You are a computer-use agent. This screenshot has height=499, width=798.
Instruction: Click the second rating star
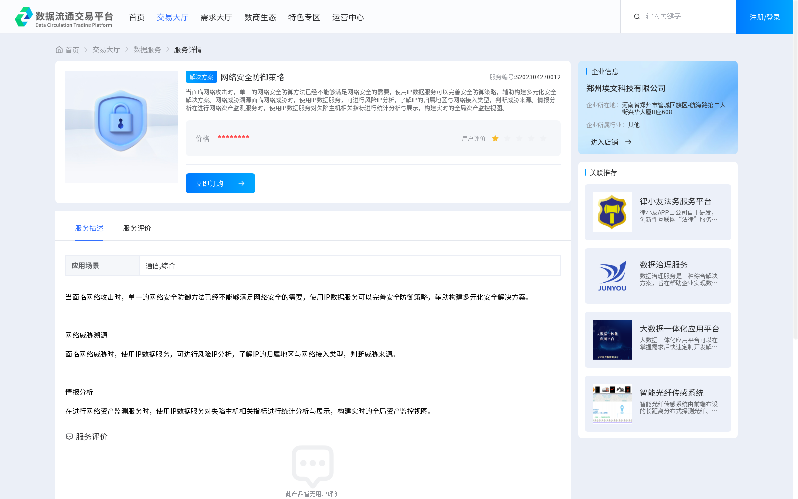tap(507, 138)
